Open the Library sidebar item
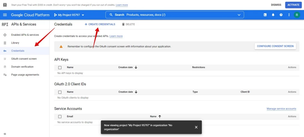Screen dimensions: 304x137 click(15, 43)
